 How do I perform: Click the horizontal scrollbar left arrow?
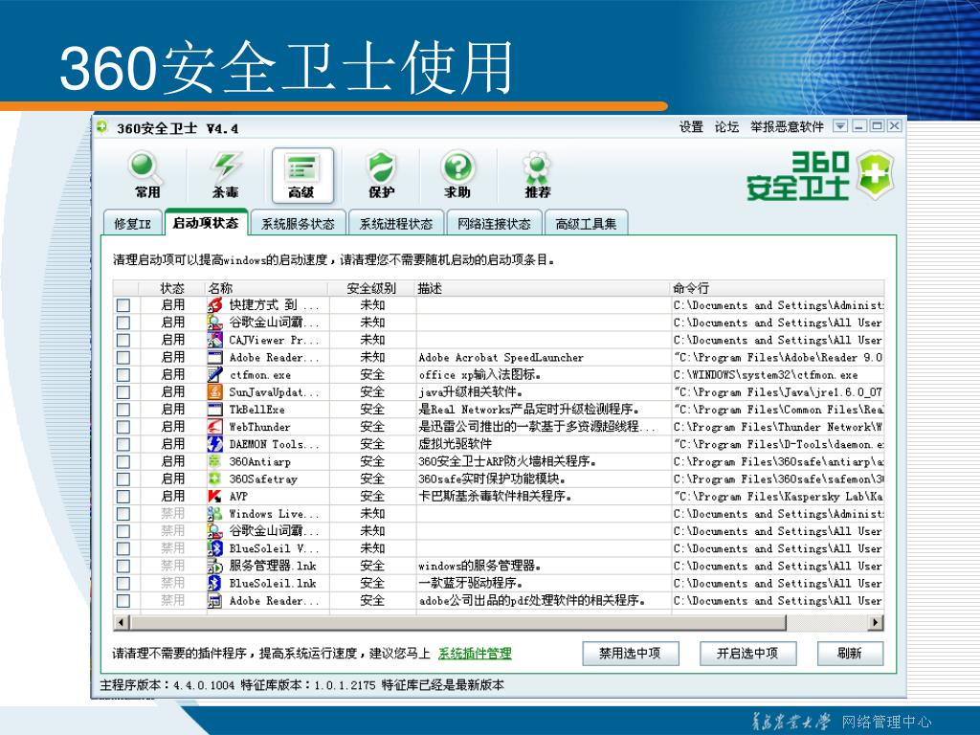click(x=122, y=622)
